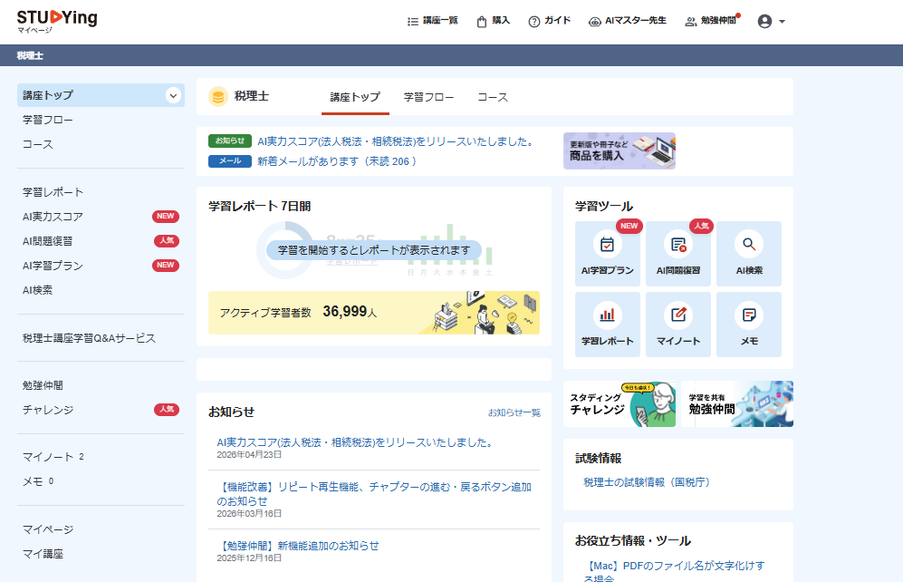
Task: Open 税理士の試験情報（国税庁） link
Action: 647,482
